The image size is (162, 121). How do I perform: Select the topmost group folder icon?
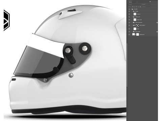pyautogui.click(x=132, y=9)
